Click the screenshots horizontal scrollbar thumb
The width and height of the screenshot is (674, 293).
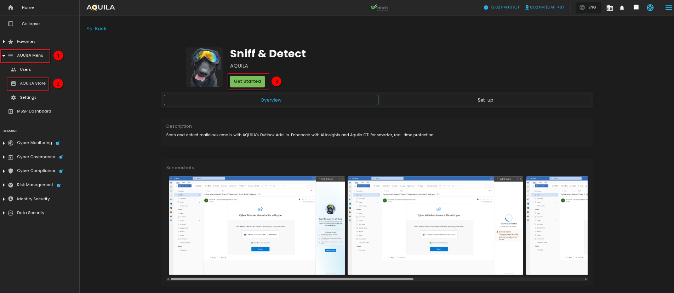click(292, 279)
